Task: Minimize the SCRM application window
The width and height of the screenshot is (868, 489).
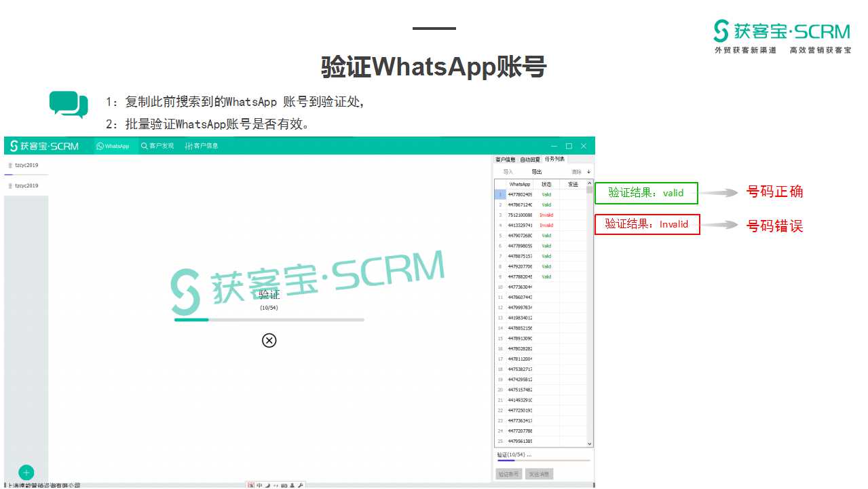Action: (x=554, y=146)
